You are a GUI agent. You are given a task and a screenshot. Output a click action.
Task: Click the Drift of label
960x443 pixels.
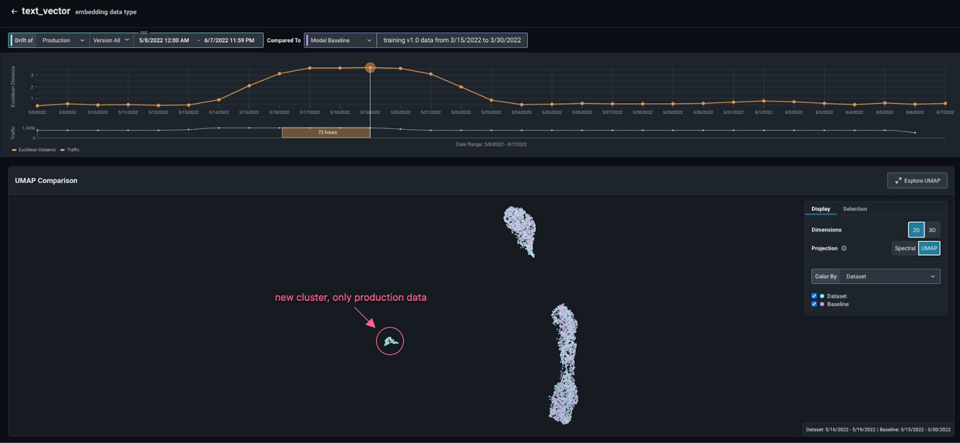point(24,40)
